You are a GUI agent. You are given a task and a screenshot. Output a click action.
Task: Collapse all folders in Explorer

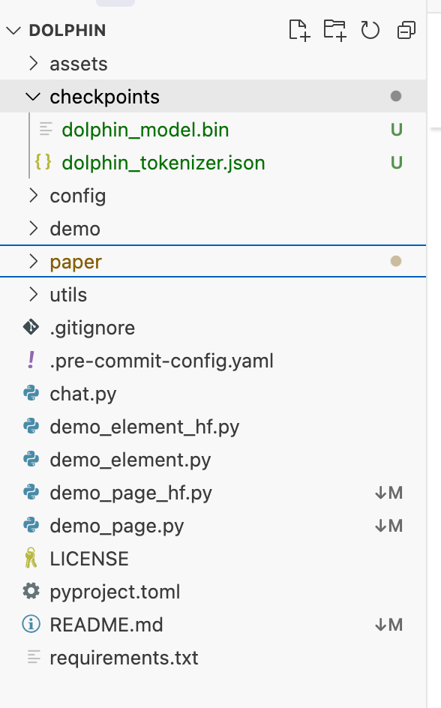(406, 31)
